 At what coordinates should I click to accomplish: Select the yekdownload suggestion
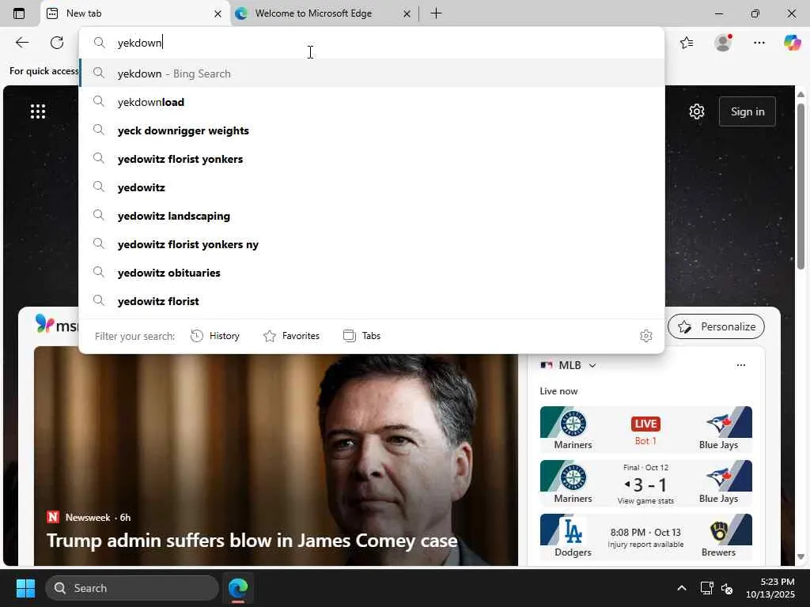coord(372,102)
